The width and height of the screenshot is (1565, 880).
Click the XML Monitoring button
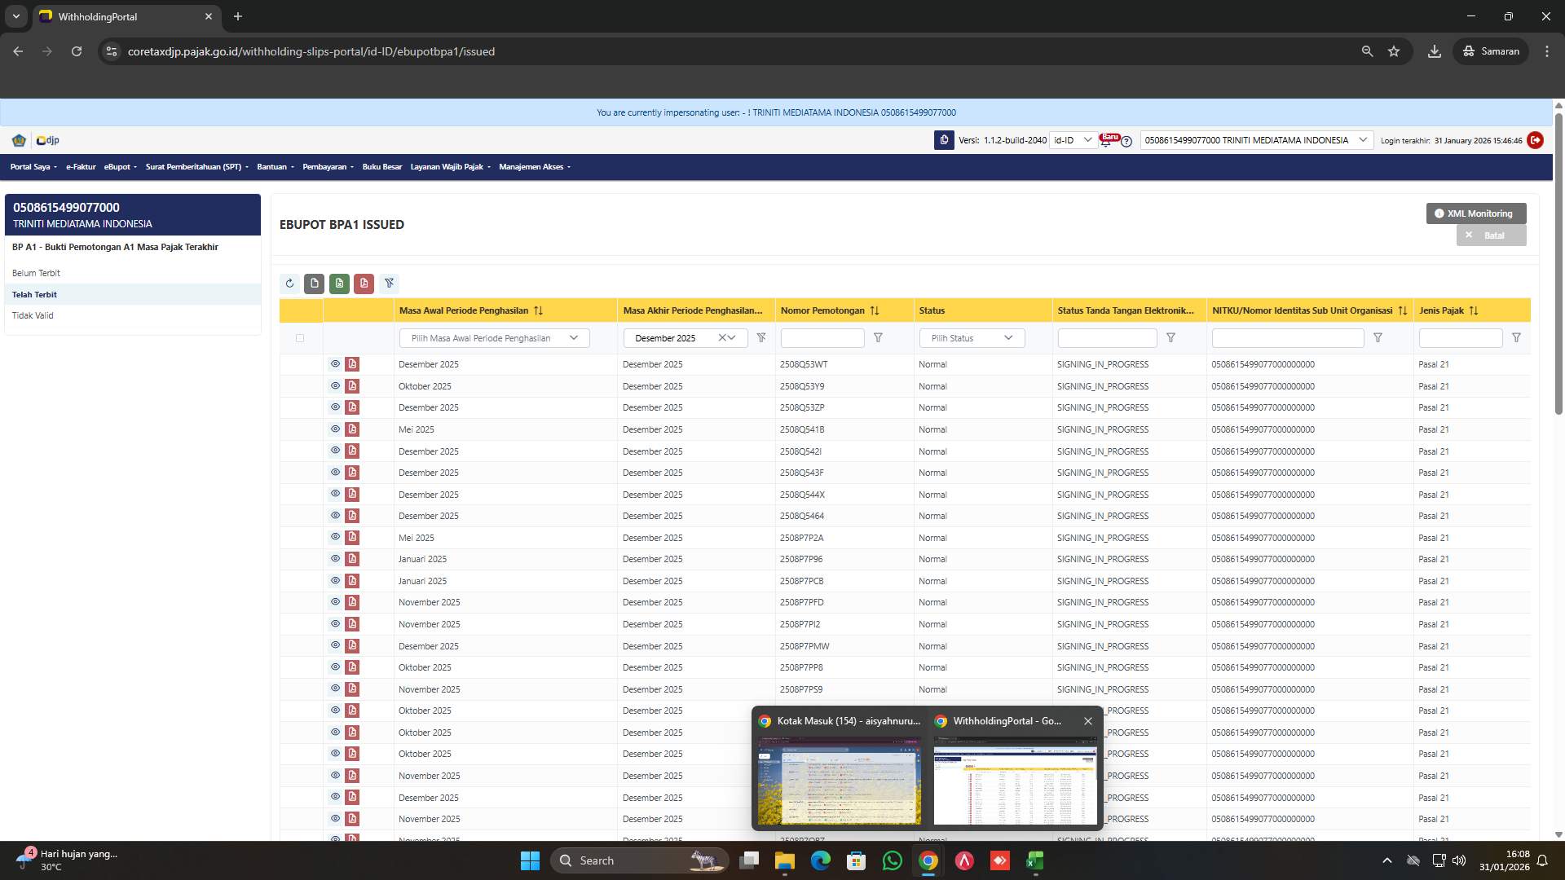[x=1475, y=213]
